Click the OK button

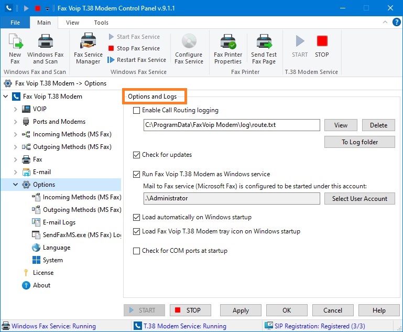(x=287, y=310)
